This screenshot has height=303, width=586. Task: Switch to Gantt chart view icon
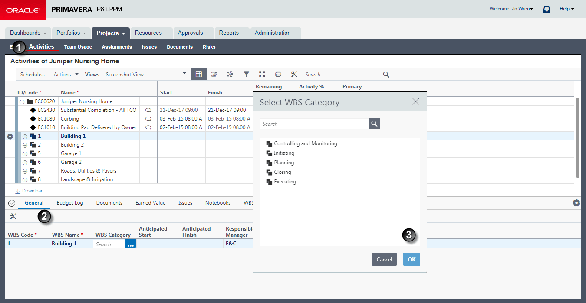214,74
